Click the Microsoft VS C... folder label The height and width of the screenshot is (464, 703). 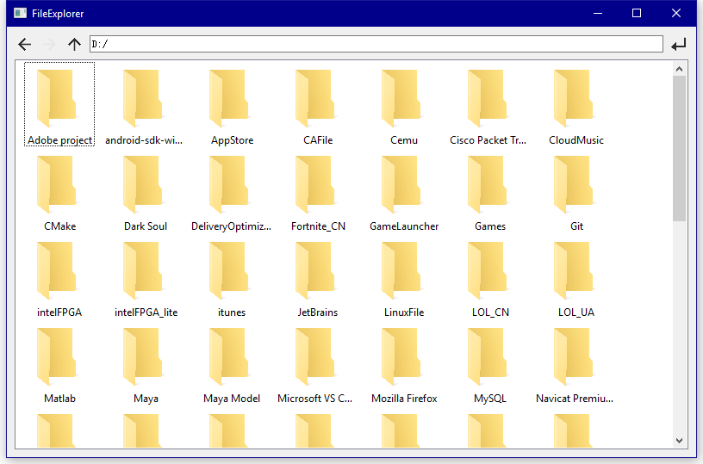314,399
